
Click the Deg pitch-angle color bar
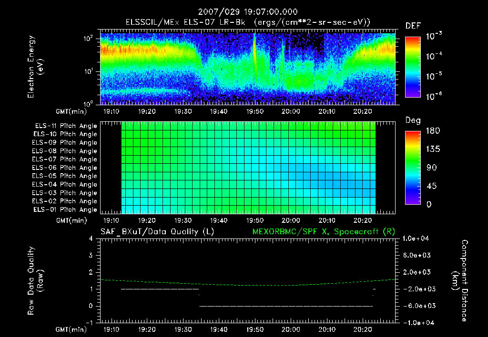pyautogui.click(x=413, y=168)
